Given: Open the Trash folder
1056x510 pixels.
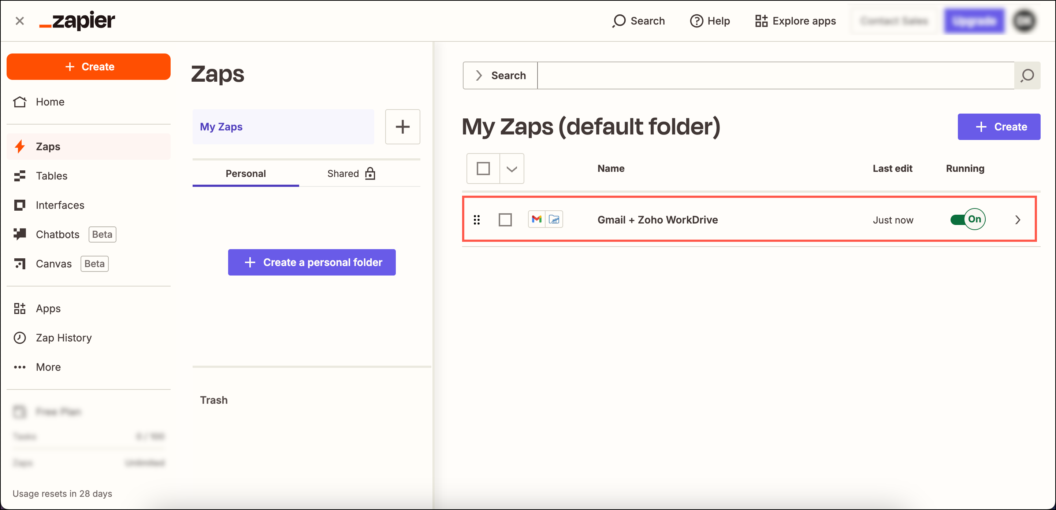Looking at the screenshot, I should [213, 400].
